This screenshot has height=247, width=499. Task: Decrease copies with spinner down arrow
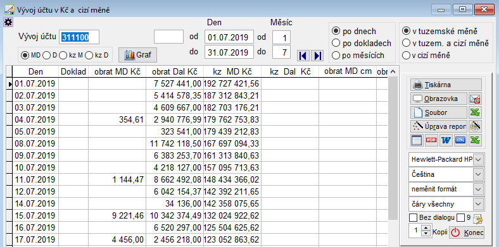[x=426, y=234]
